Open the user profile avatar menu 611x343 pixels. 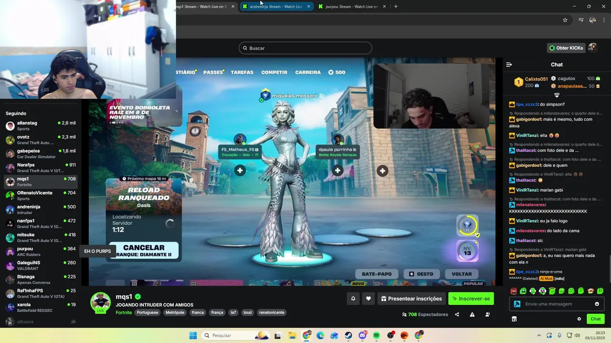coord(592,48)
